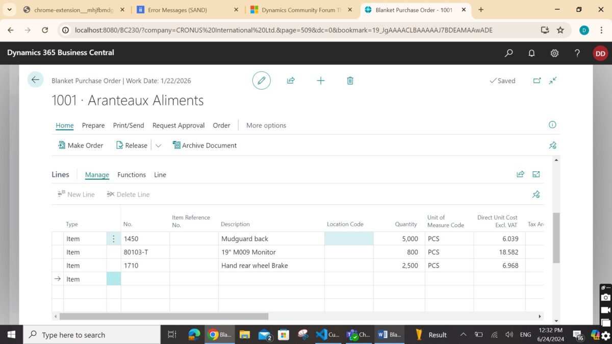Image resolution: width=612 pixels, height=344 pixels.
Task: Open the Functions menu in Lines
Action: coord(132,175)
